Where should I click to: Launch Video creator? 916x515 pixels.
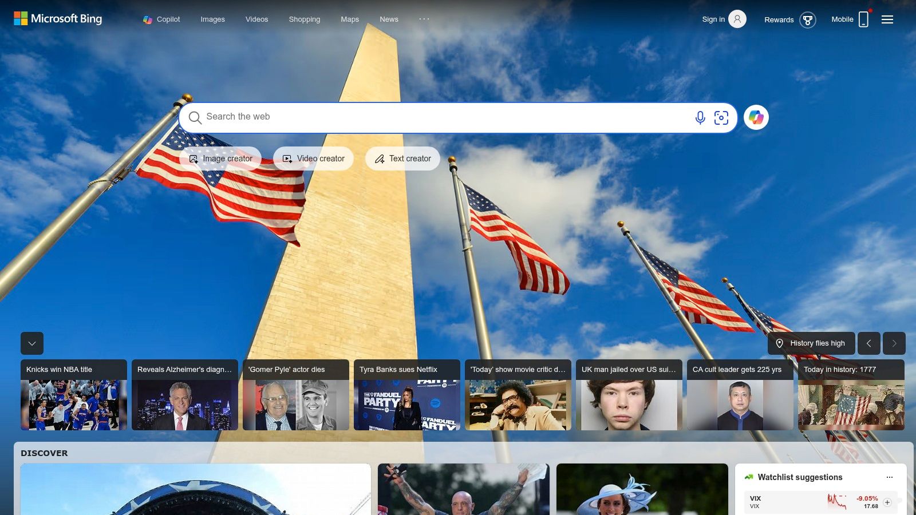tap(313, 159)
